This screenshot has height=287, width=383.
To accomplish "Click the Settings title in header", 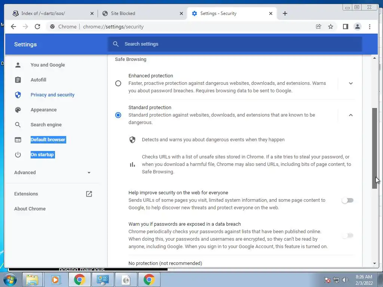I will tap(25, 44).
